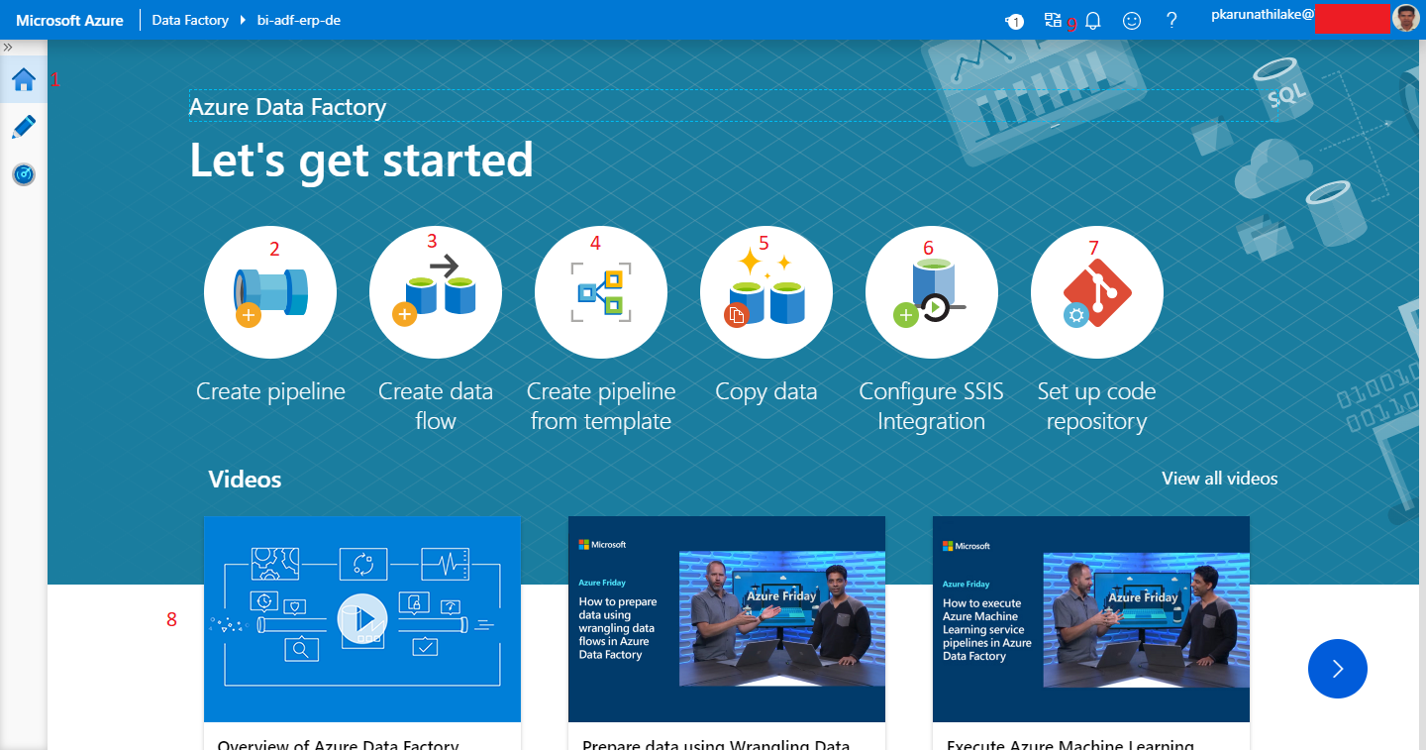
Task: Open the directory switcher icon in the top bar
Action: [1053, 20]
